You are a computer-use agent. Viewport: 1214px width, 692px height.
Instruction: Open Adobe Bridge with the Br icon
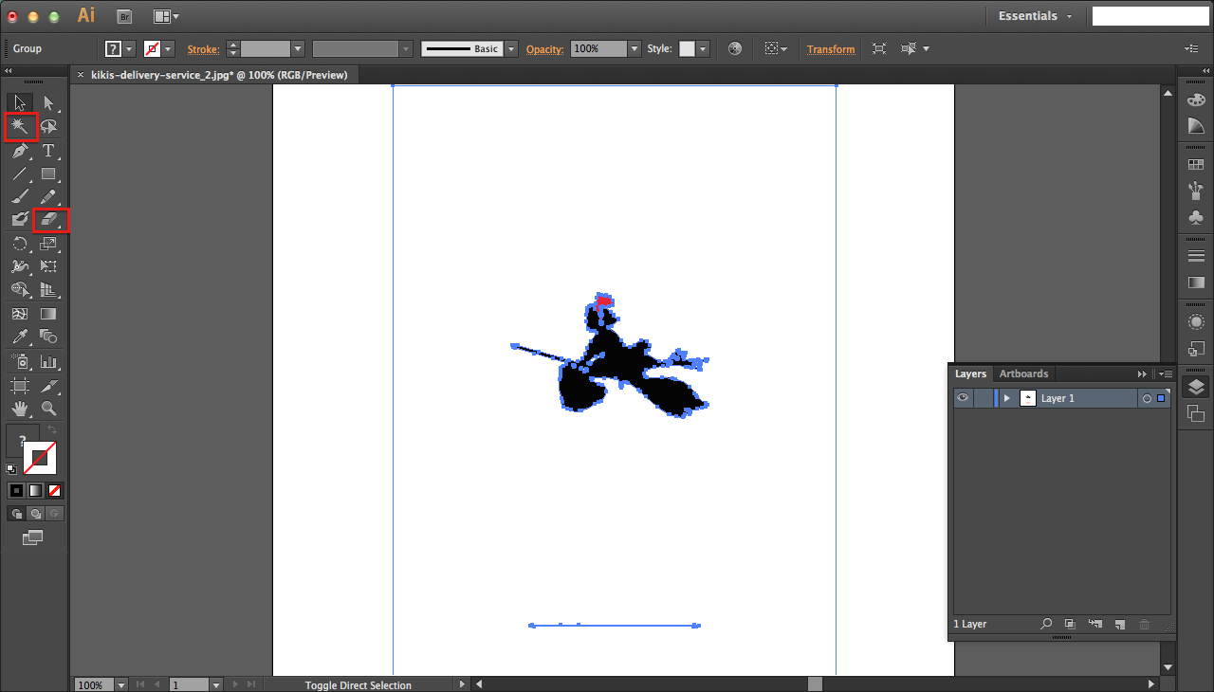pyautogui.click(x=124, y=16)
